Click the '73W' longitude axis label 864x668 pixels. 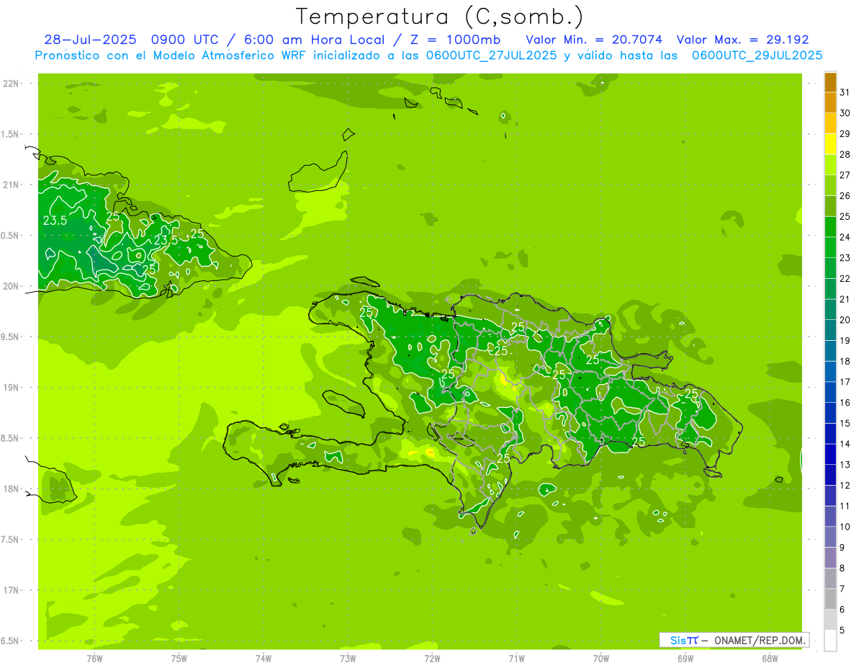(348, 658)
